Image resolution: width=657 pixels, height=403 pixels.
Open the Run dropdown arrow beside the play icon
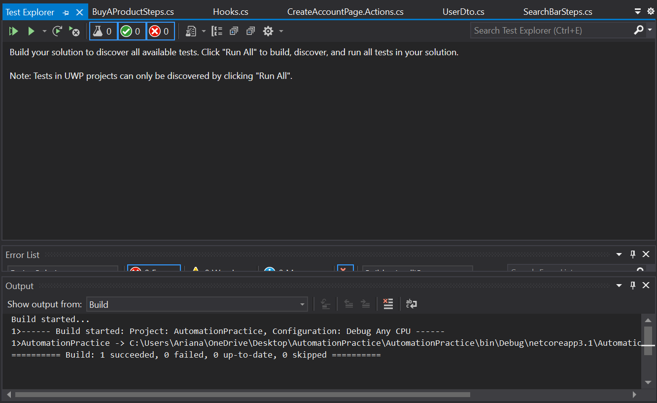(44, 32)
